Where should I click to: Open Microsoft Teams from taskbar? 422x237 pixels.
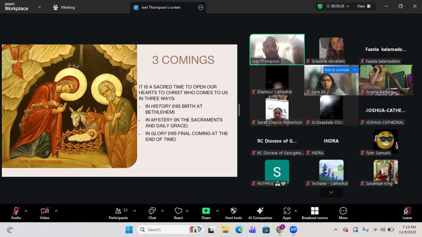pyautogui.click(x=252, y=230)
